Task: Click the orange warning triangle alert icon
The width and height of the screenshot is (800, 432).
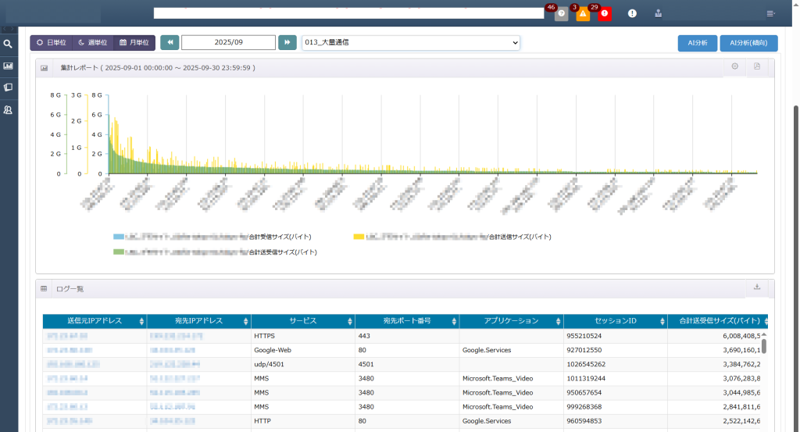Action: pos(583,13)
